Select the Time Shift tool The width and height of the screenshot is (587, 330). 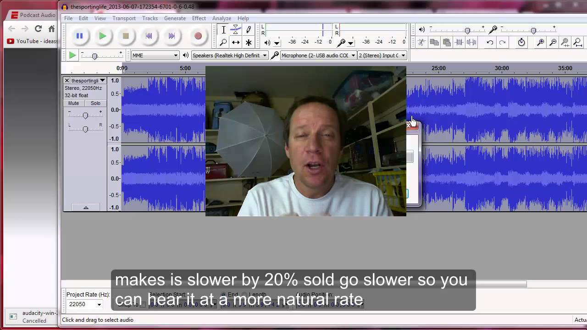tap(236, 42)
